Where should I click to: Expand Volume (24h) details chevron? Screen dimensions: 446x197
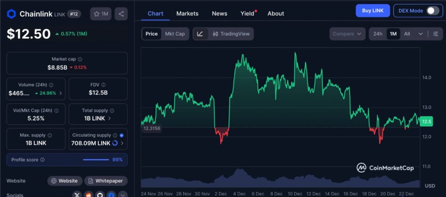(61, 93)
